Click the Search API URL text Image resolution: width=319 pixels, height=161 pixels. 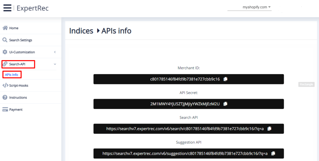pyautogui.click(x=185, y=129)
